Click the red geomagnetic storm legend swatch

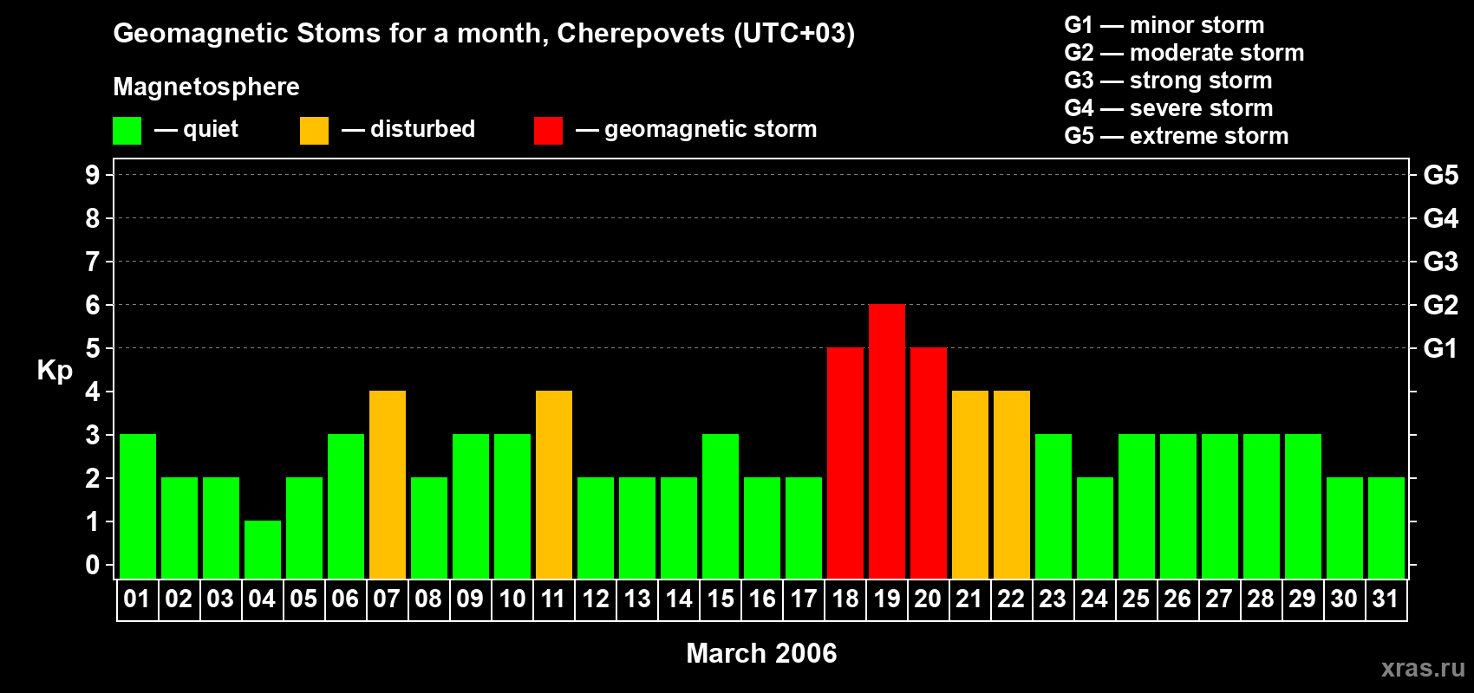click(x=548, y=131)
